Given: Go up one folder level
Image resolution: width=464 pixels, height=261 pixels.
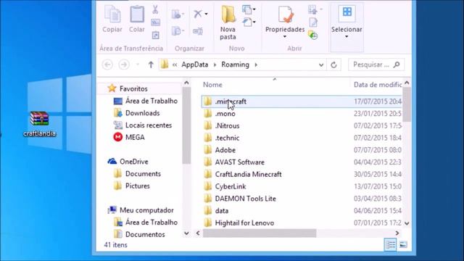Looking at the screenshot, I should 151,65.
